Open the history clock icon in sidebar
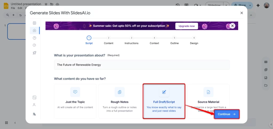This screenshot has width=273, height=129. pos(34,45)
